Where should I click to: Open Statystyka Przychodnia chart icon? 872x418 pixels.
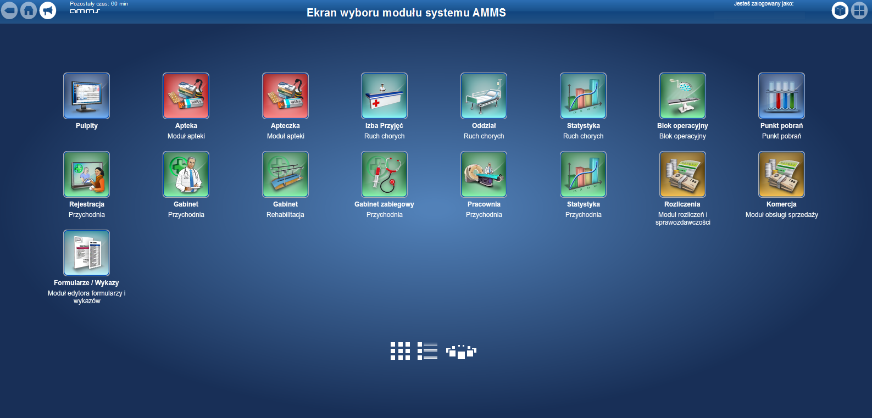[x=583, y=174]
